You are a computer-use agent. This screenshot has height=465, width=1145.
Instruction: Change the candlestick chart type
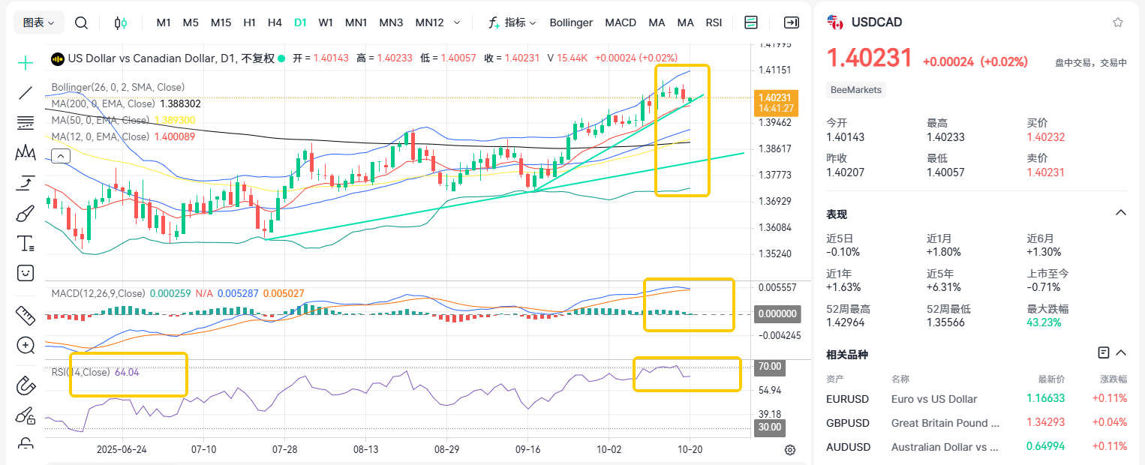120,22
